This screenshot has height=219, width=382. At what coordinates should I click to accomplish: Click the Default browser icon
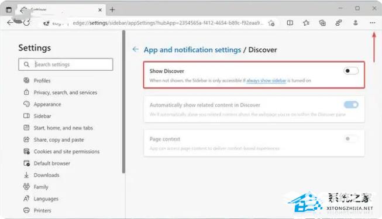point(26,163)
